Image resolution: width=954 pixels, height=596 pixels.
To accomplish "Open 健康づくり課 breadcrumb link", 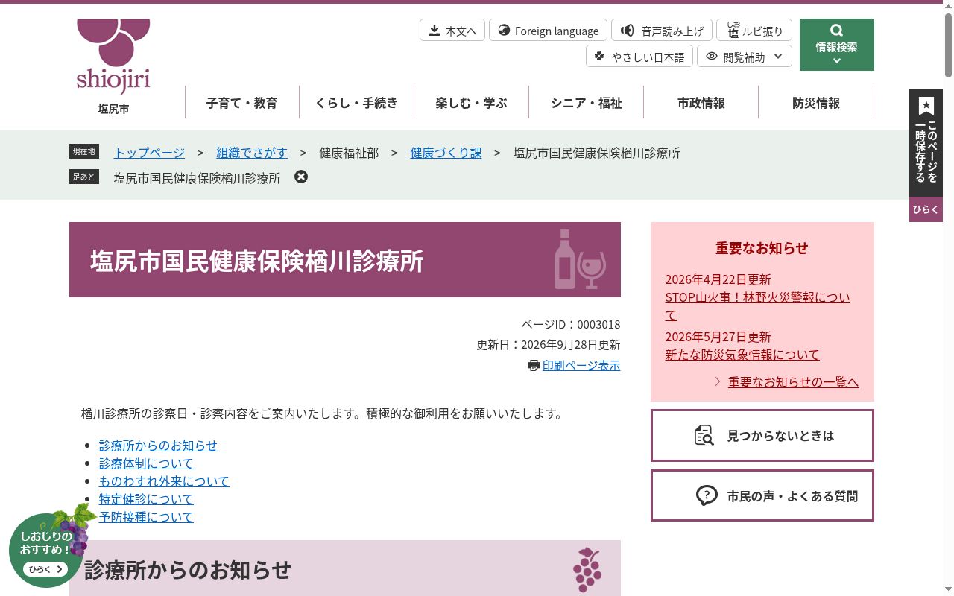I will [x=446, y=153].
